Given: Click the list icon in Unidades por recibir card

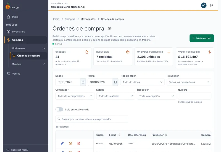Looking at the screenshot, I should [x=169, y=52].
